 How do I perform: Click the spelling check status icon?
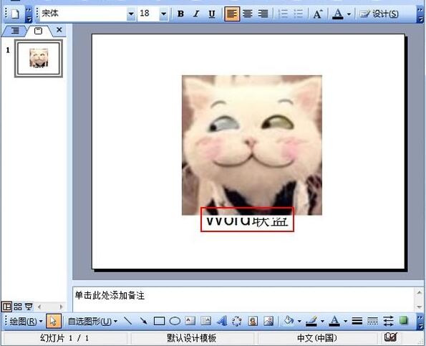pos(391,337)
